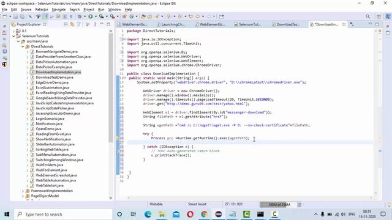The width and height of the screenshot is (392, 220).
Task: Click the Save All toolbar icon
Action: click(22, 16)
